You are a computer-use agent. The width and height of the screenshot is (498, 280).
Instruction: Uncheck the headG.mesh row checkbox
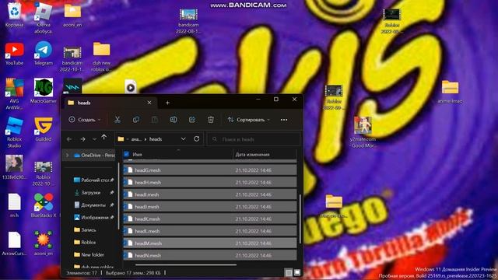125,170
